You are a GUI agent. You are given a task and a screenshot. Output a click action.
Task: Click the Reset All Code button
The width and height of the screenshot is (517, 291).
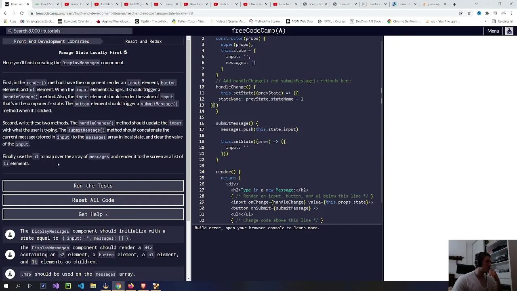93,200
